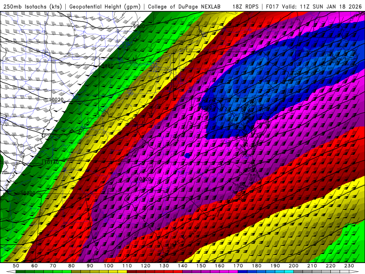This screenshot has width=365, height=274.
Task: Click the 9900 height contour label
Action: pos(139,26)
